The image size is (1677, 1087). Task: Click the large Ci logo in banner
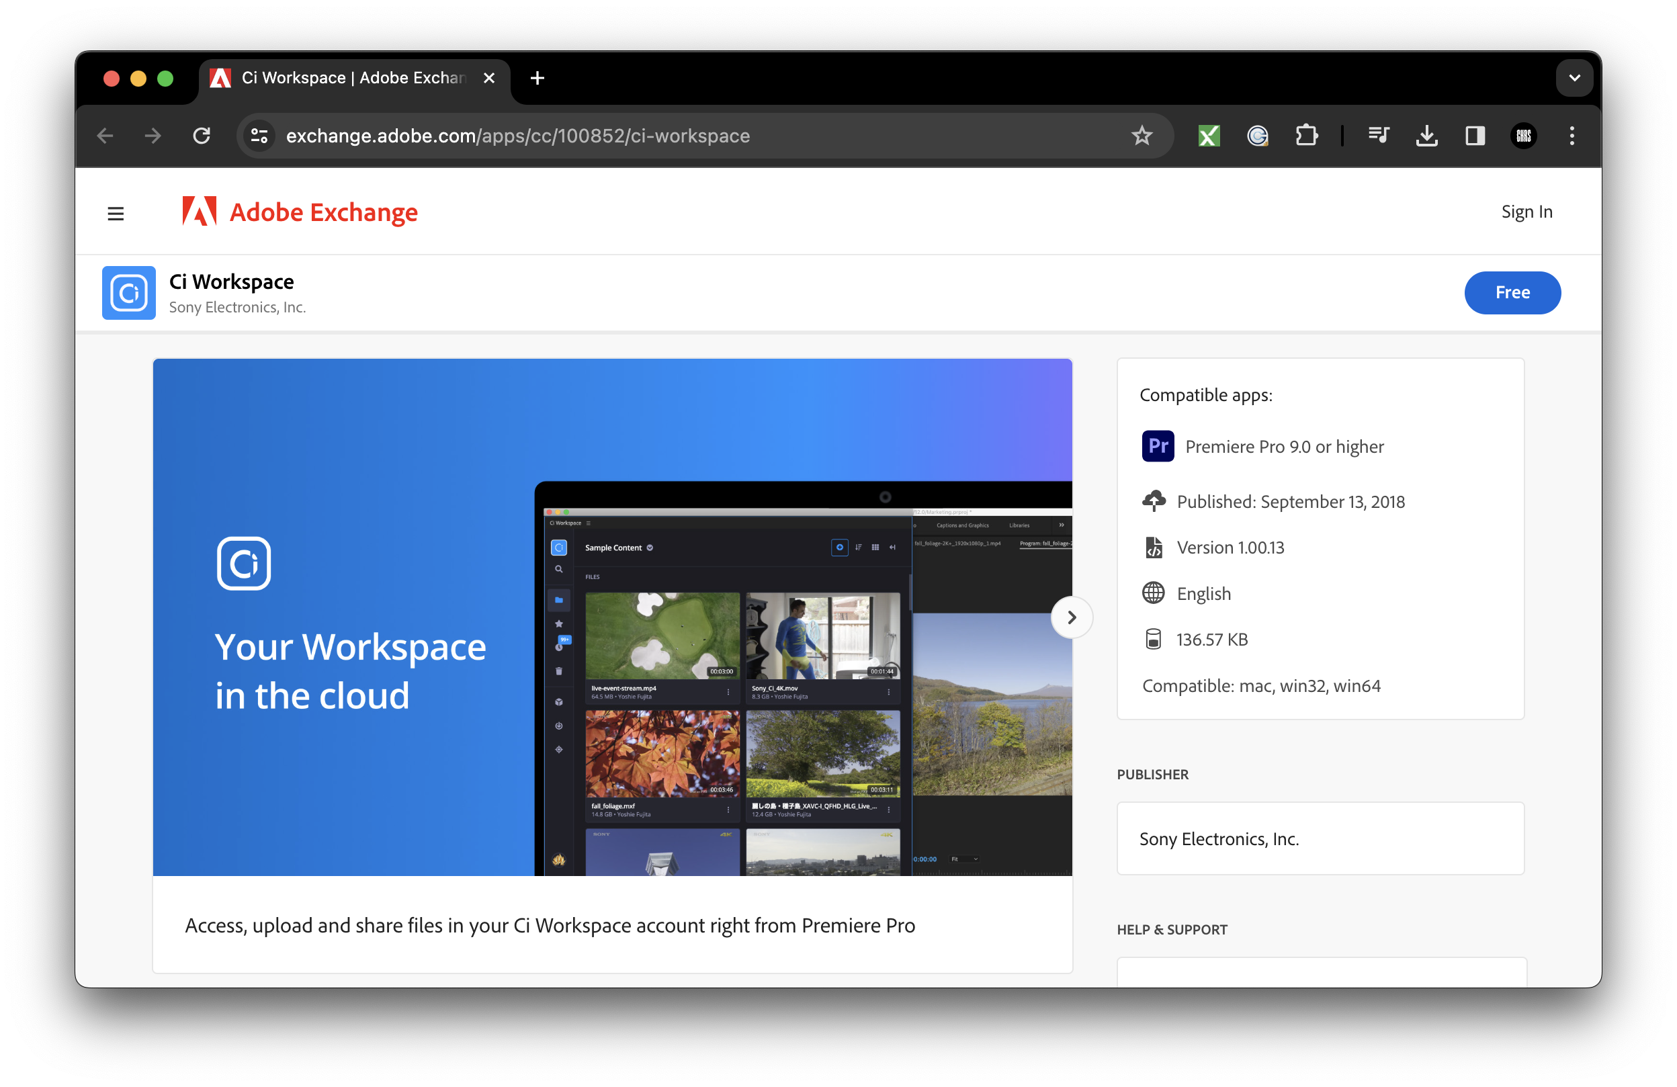coord(244,563)
